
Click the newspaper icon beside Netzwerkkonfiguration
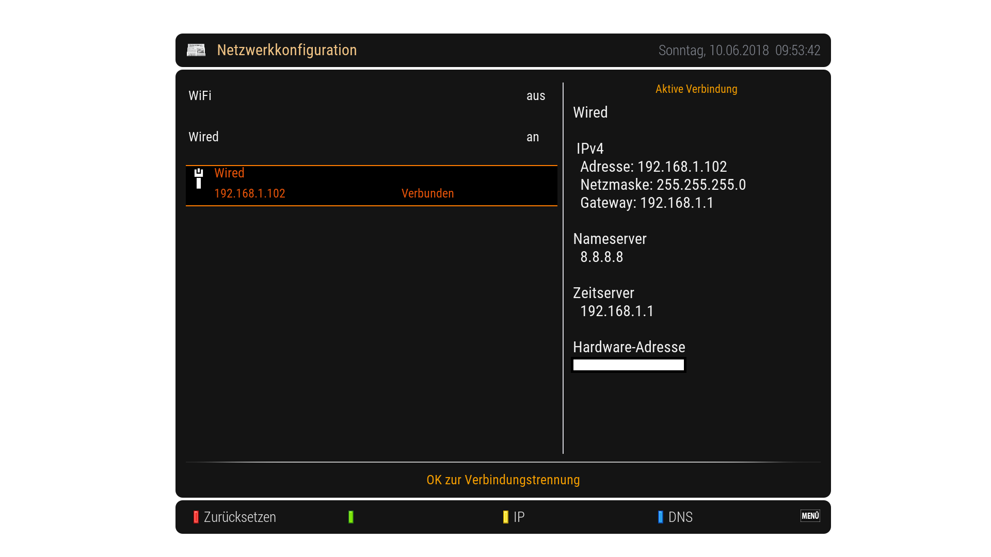click(196, 50)
